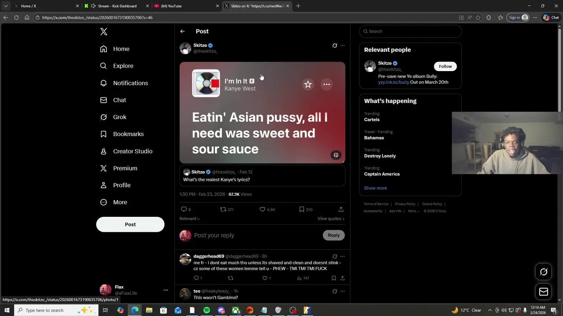Open Bookmarks in sidebar

click(x=122, y=134)
